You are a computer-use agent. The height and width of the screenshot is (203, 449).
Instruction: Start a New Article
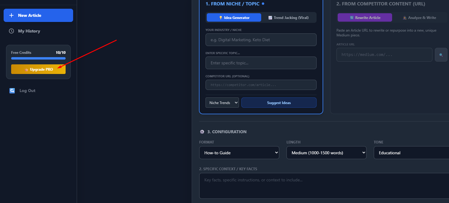click(x=38, y=15)
